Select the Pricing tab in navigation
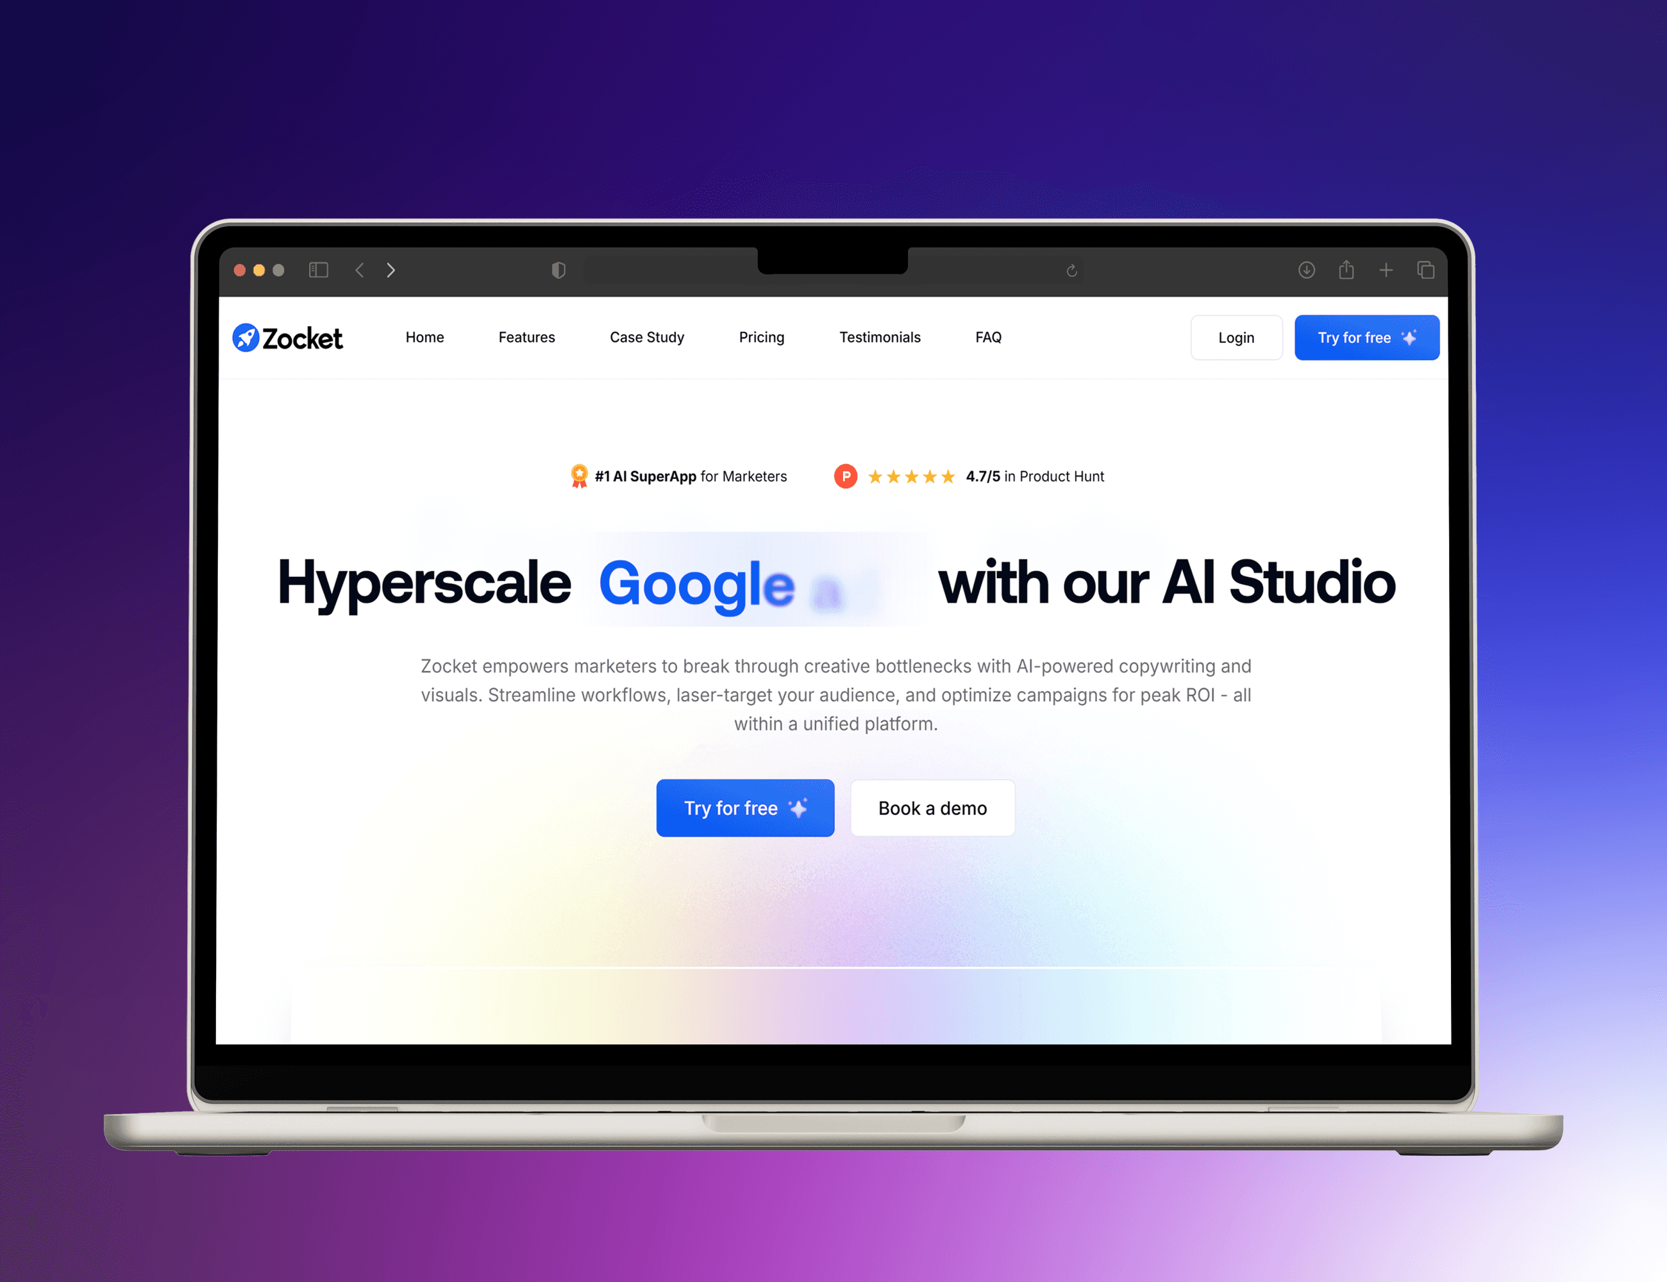This screenshot has width=1667, height=1282. (759, 338)
